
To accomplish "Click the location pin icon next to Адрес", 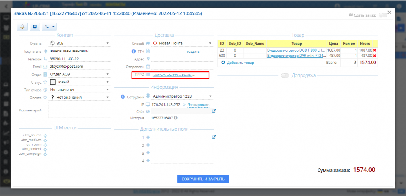I will [148, 59].
